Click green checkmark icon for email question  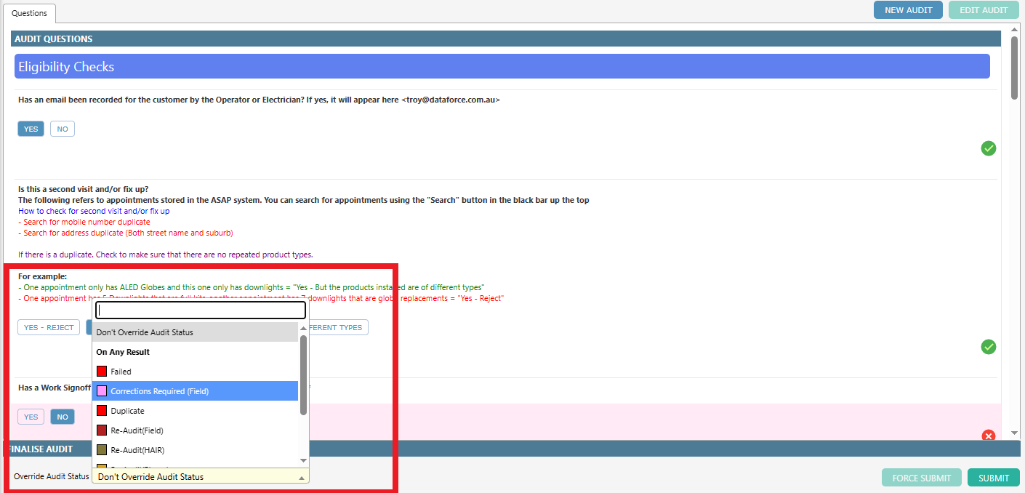(x=988, y=148)
